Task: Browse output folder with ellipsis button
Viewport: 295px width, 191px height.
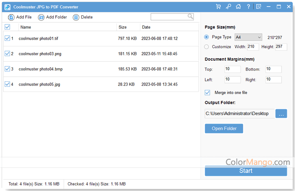Action: click(281, 114)
